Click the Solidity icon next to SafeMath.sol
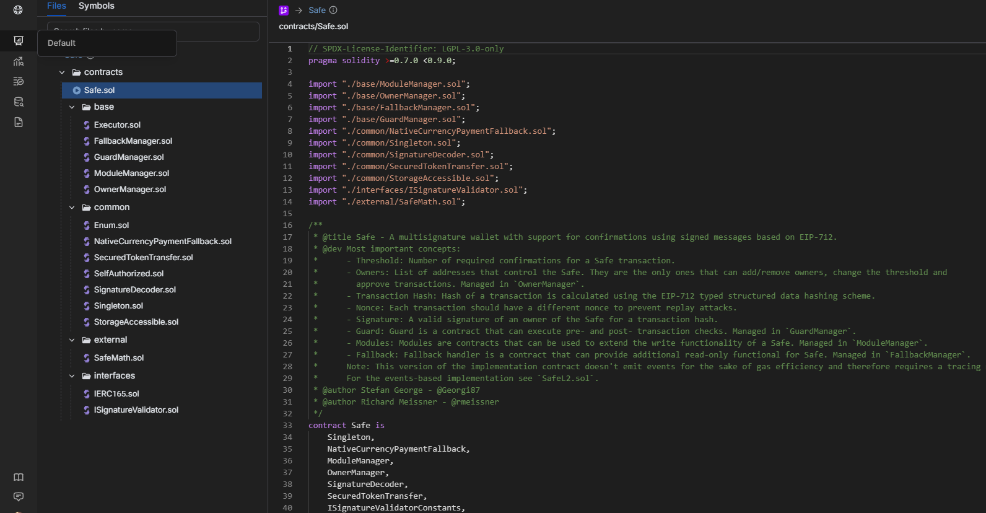The height and width of the screenshot is (513, 986). click(87, 358)
